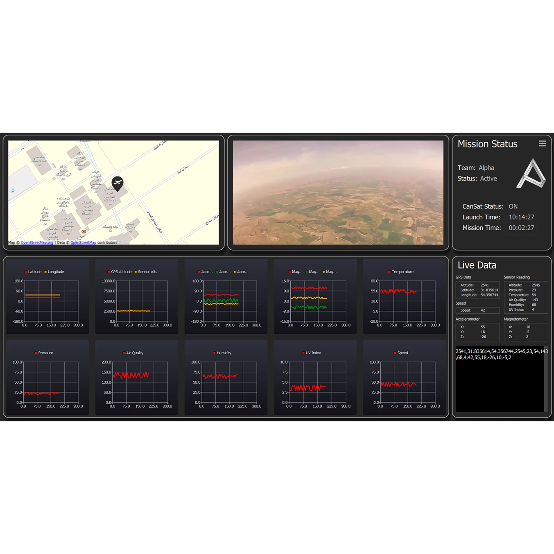This screenshot has width=554, height=554.
Task: Click the UV Index chart legend entry
Action: [x=312, y=353]
